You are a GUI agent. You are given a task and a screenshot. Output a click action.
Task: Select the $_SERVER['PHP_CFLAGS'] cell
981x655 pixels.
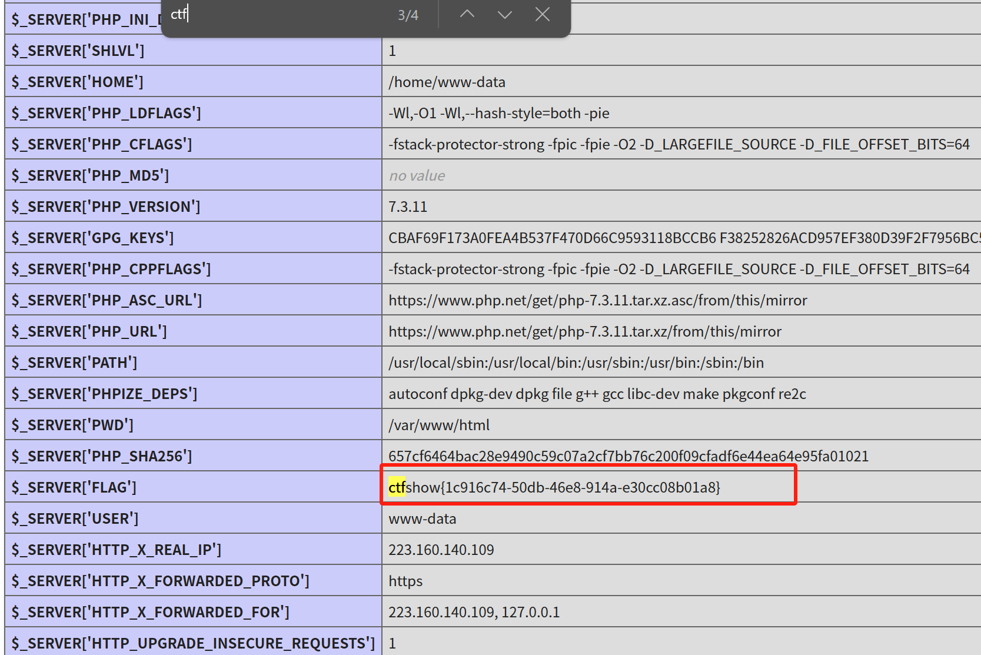pyautogui.click(x=194, y=144)
